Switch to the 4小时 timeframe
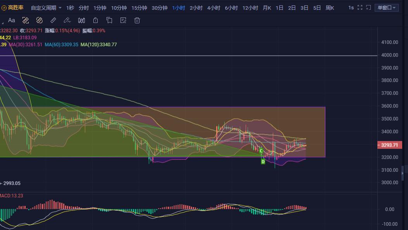This screenshot has width=408, height=230. tap(213, 8)
